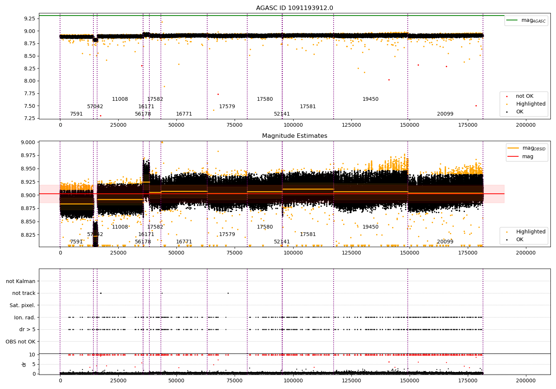Screen dimensions: 556x389
Task: Click the 'not Kalman' row label
Action: (21, 281)
